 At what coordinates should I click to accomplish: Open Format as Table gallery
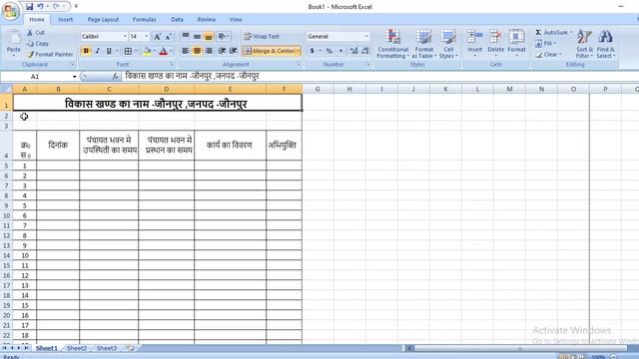[423, 44]
